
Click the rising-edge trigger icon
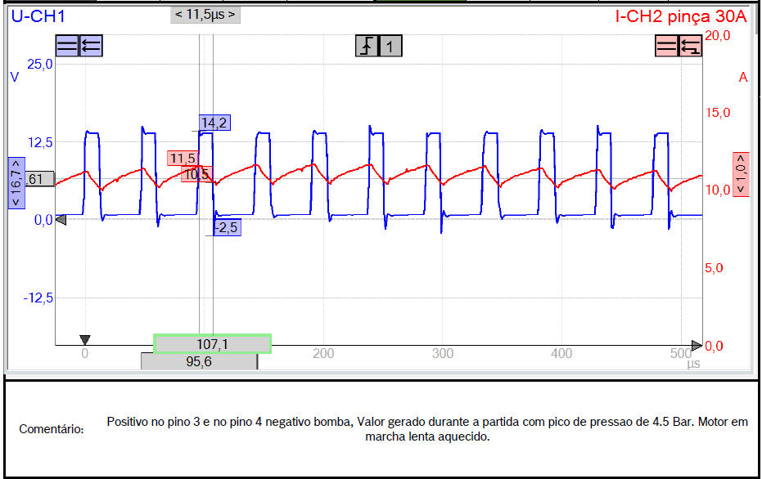[367, 47]
